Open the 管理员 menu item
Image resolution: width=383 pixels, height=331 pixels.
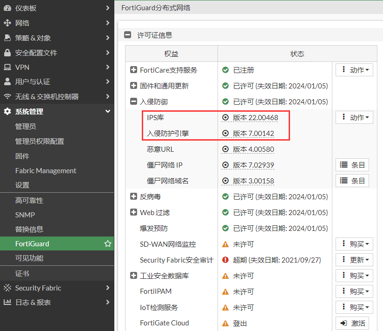pos(26,126)
